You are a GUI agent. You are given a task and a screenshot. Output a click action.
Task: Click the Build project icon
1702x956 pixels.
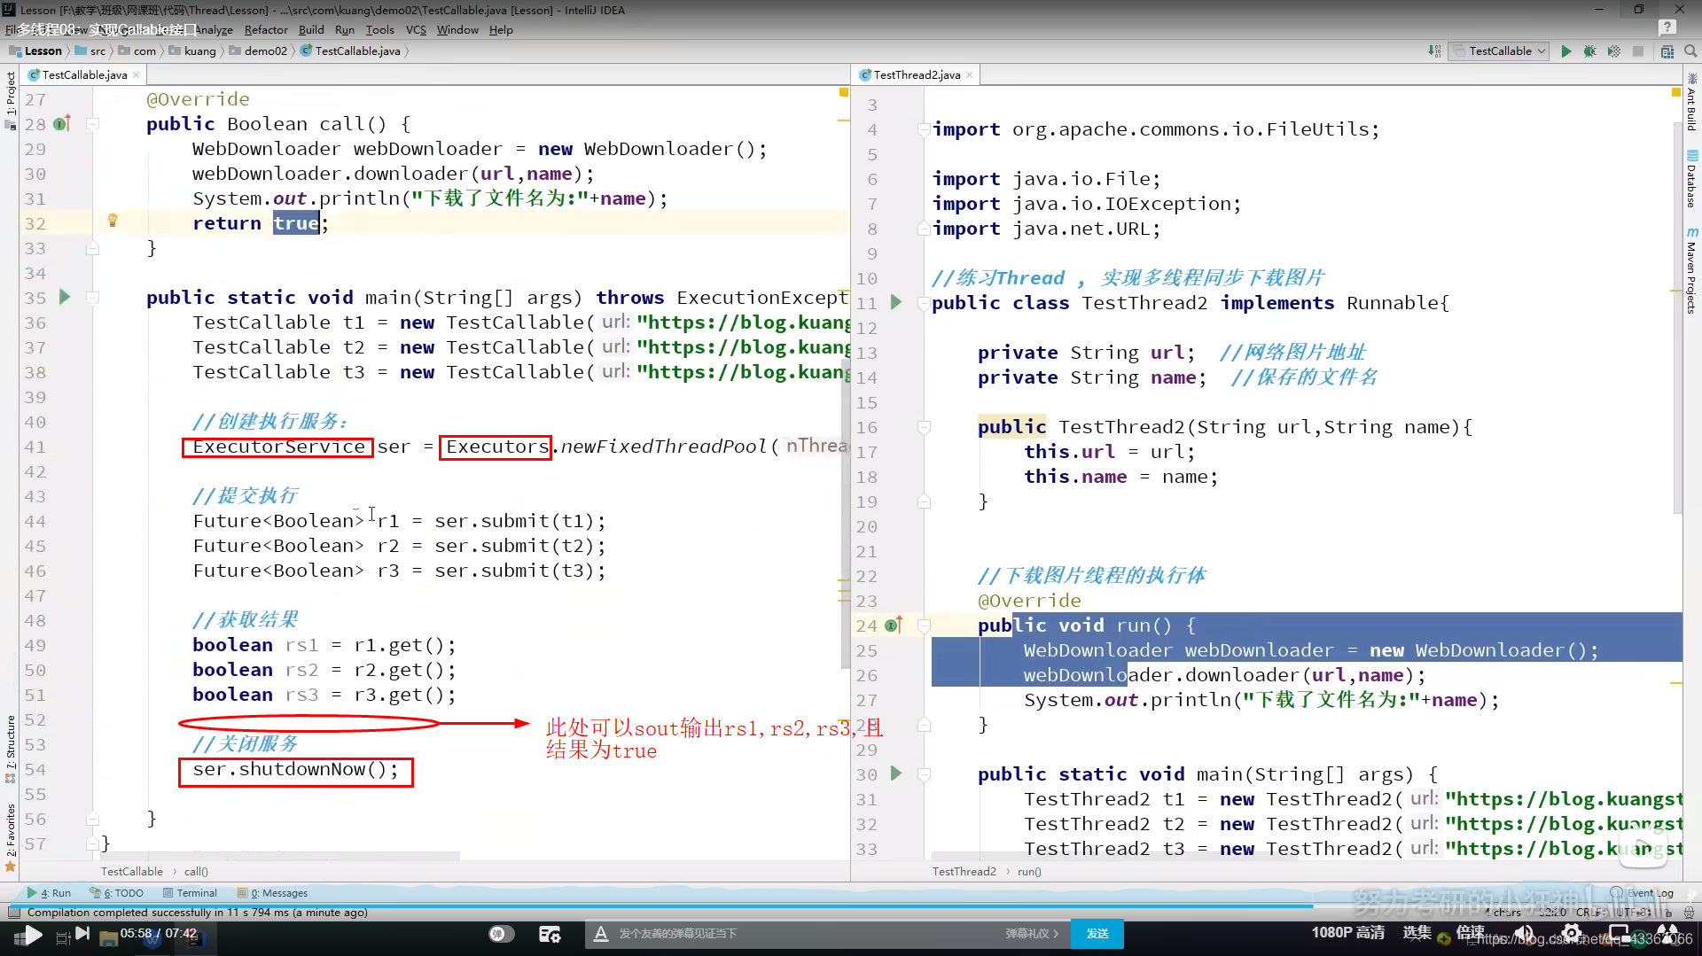click(x=1434, y=51)
